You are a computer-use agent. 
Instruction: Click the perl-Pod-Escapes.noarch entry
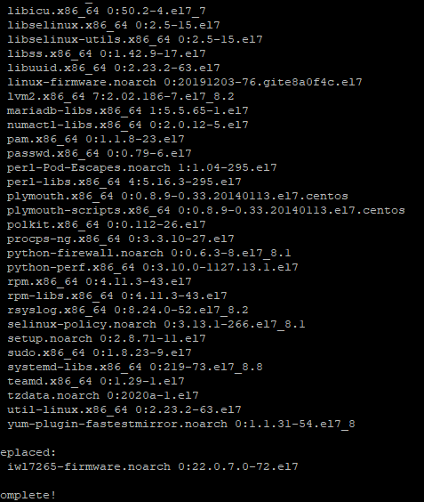tap(142, 167)
